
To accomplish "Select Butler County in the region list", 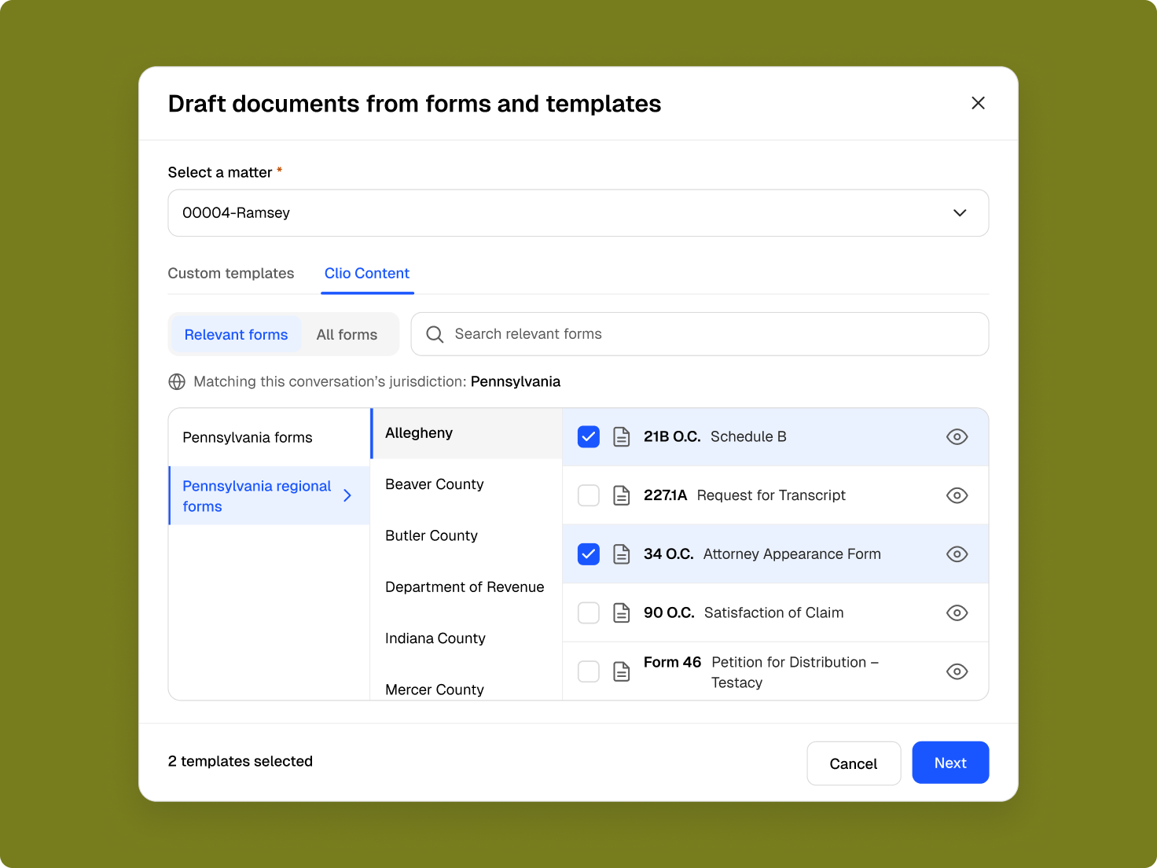I will (x=467, y=535).
